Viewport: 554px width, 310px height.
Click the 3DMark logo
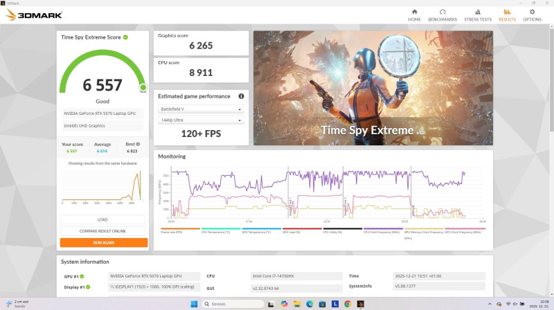(34, 15)
